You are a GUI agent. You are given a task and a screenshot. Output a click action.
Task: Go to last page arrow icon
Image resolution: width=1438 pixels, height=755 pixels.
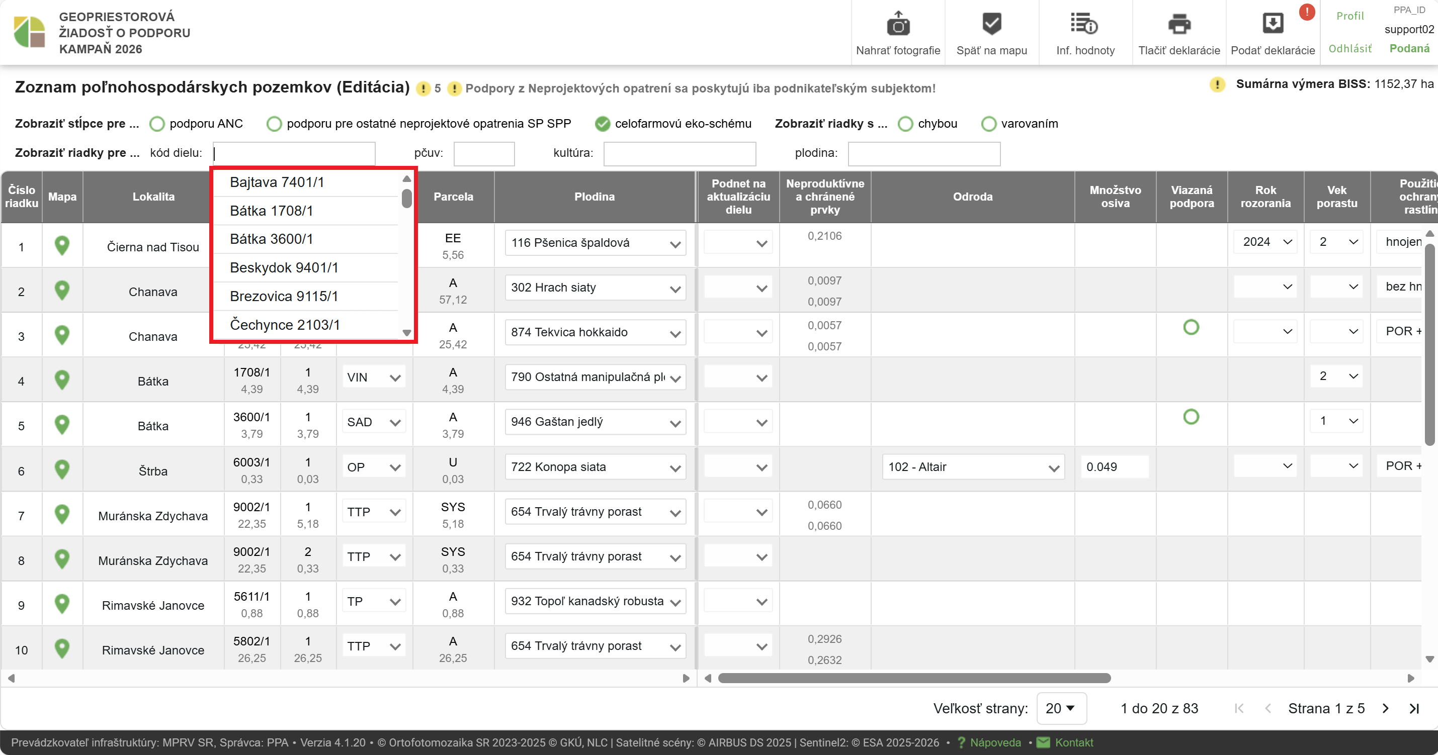pos(1413,708)
